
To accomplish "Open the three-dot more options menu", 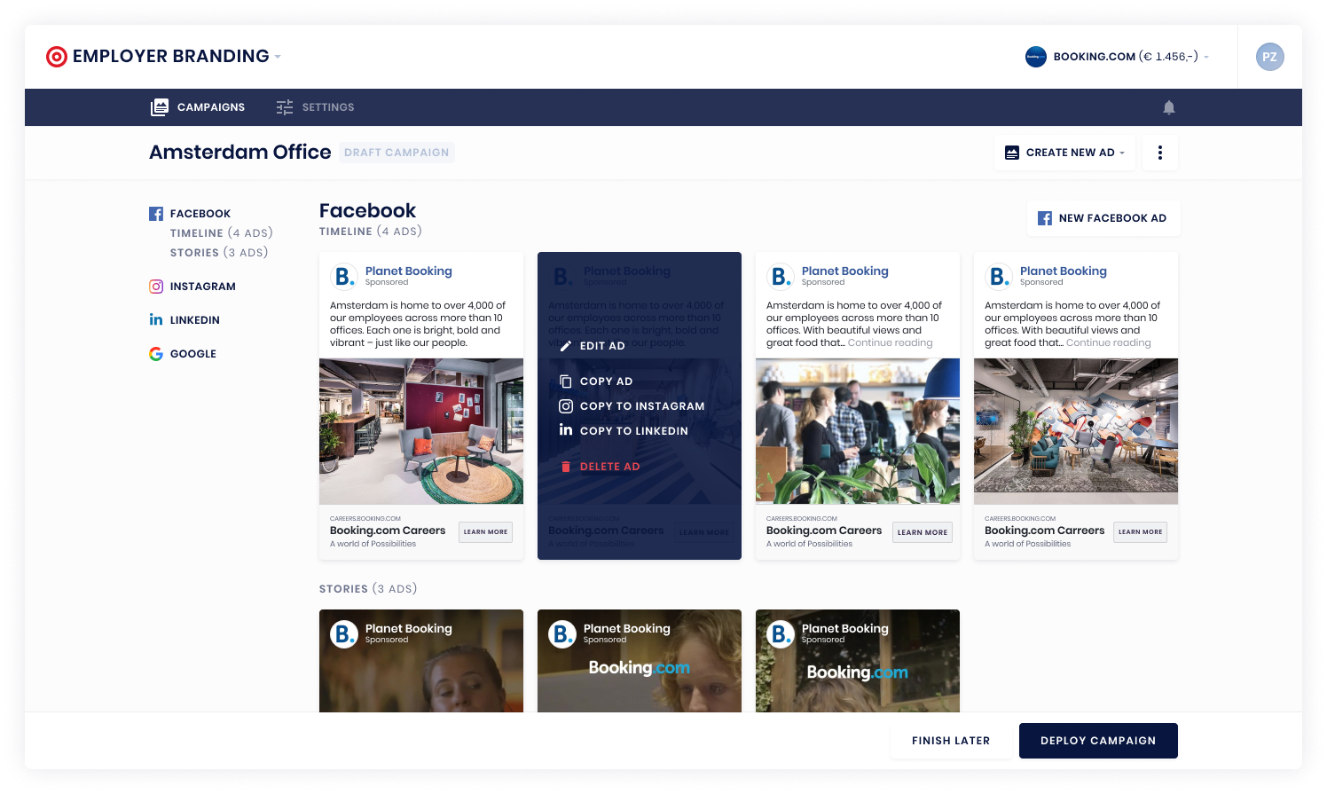I will pyautogui.click(x=1160, y=153).
